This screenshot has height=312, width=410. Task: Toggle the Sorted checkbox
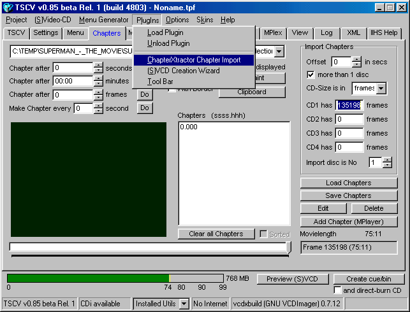pos(264,234)
